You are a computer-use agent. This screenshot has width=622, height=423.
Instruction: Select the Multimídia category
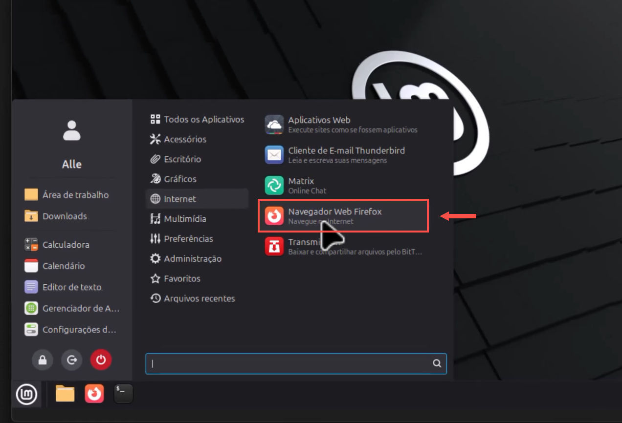tap(197, 219)
